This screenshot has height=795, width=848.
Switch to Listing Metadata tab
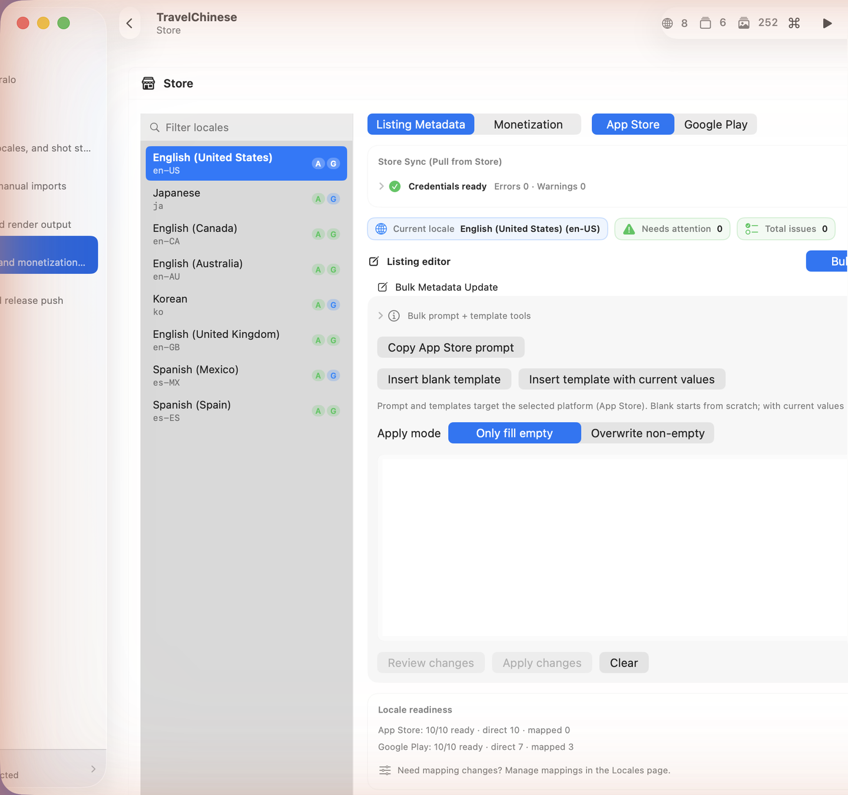tap(420, 124)
